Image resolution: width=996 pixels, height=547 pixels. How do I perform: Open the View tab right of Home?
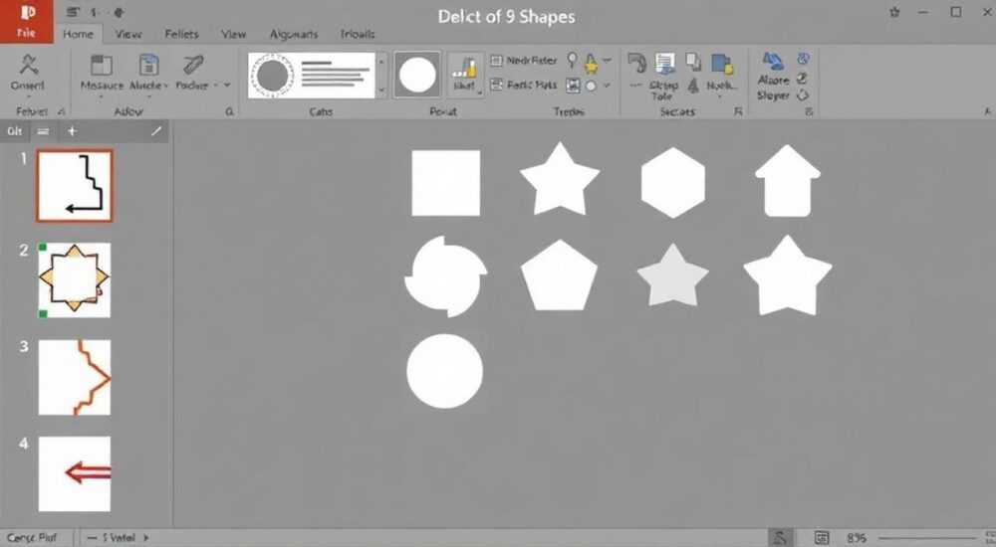pyautogui.click(x=128, y=34)
